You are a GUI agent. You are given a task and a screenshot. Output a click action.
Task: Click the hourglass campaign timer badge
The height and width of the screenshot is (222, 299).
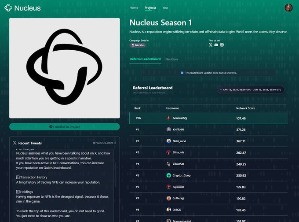click(x=138, y=45)
